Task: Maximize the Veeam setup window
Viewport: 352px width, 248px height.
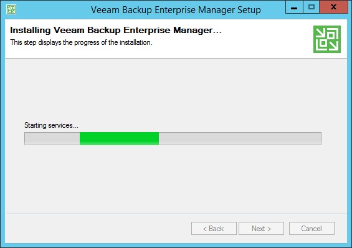Action: click(x=311, y=7)
